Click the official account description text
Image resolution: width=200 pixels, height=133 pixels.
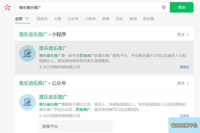click(113, 107)
